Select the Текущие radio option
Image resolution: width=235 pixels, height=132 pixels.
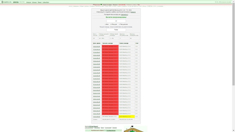coord(111,24)
